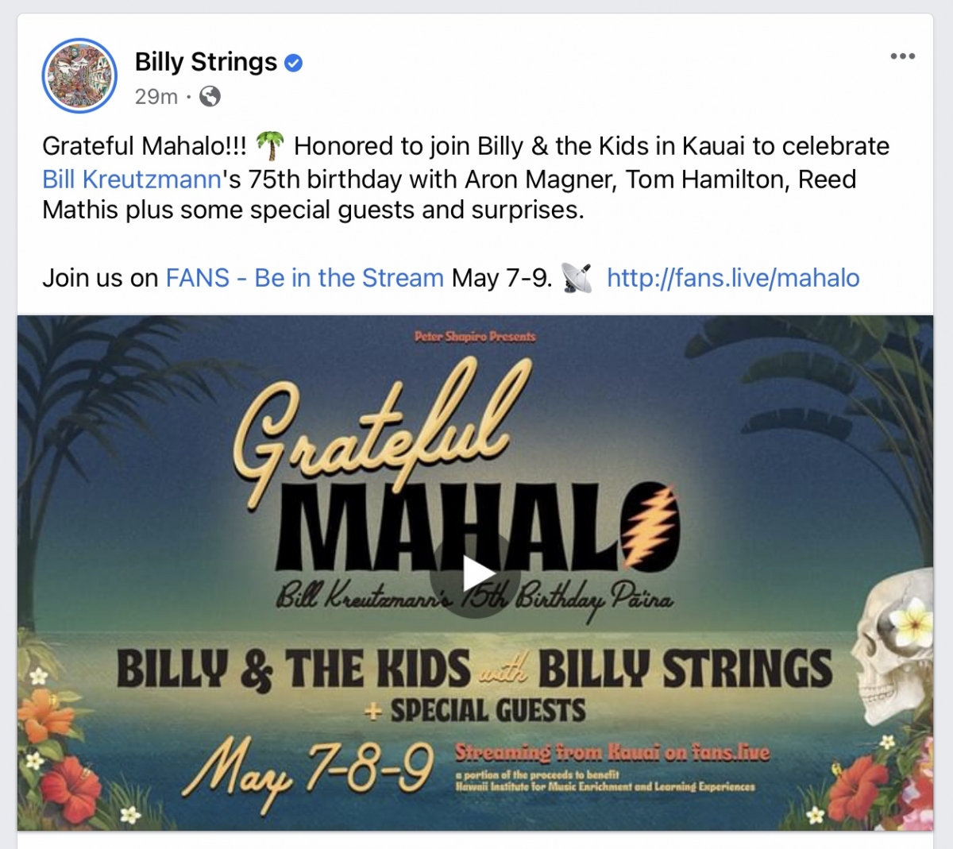Click Billy & The Kids poster headline

[x=293, y=669]
